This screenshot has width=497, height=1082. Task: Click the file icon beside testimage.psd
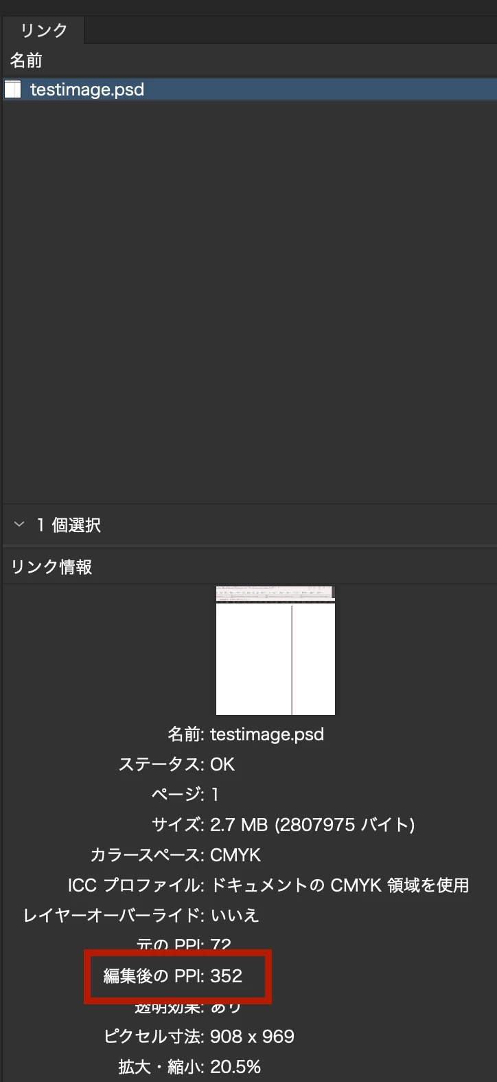[x=13, y=89]
